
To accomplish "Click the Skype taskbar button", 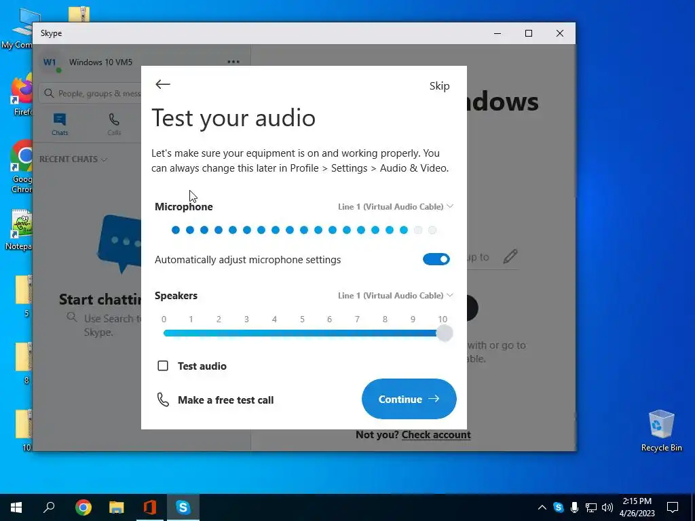I will 183,507.
